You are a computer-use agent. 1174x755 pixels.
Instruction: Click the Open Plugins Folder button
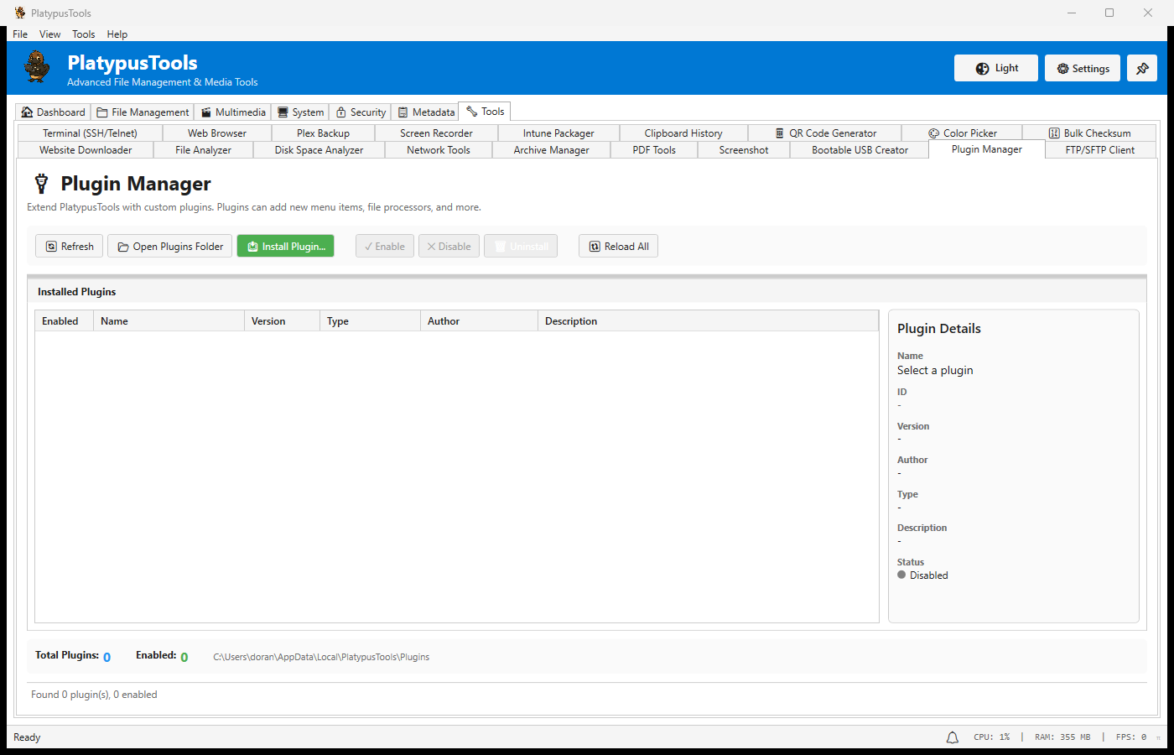169,246
